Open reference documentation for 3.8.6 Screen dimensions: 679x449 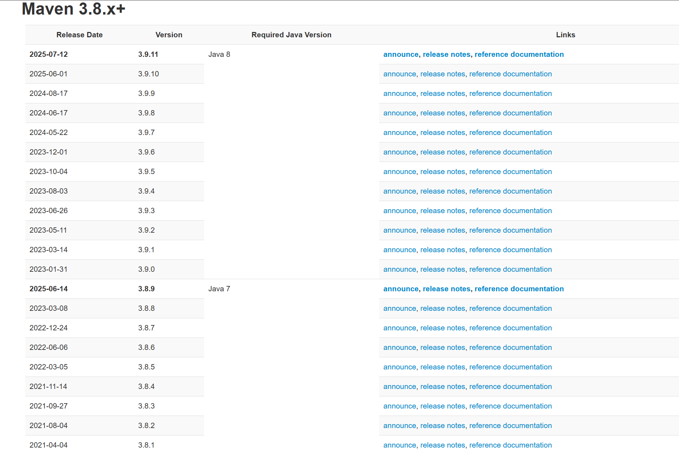510,347
